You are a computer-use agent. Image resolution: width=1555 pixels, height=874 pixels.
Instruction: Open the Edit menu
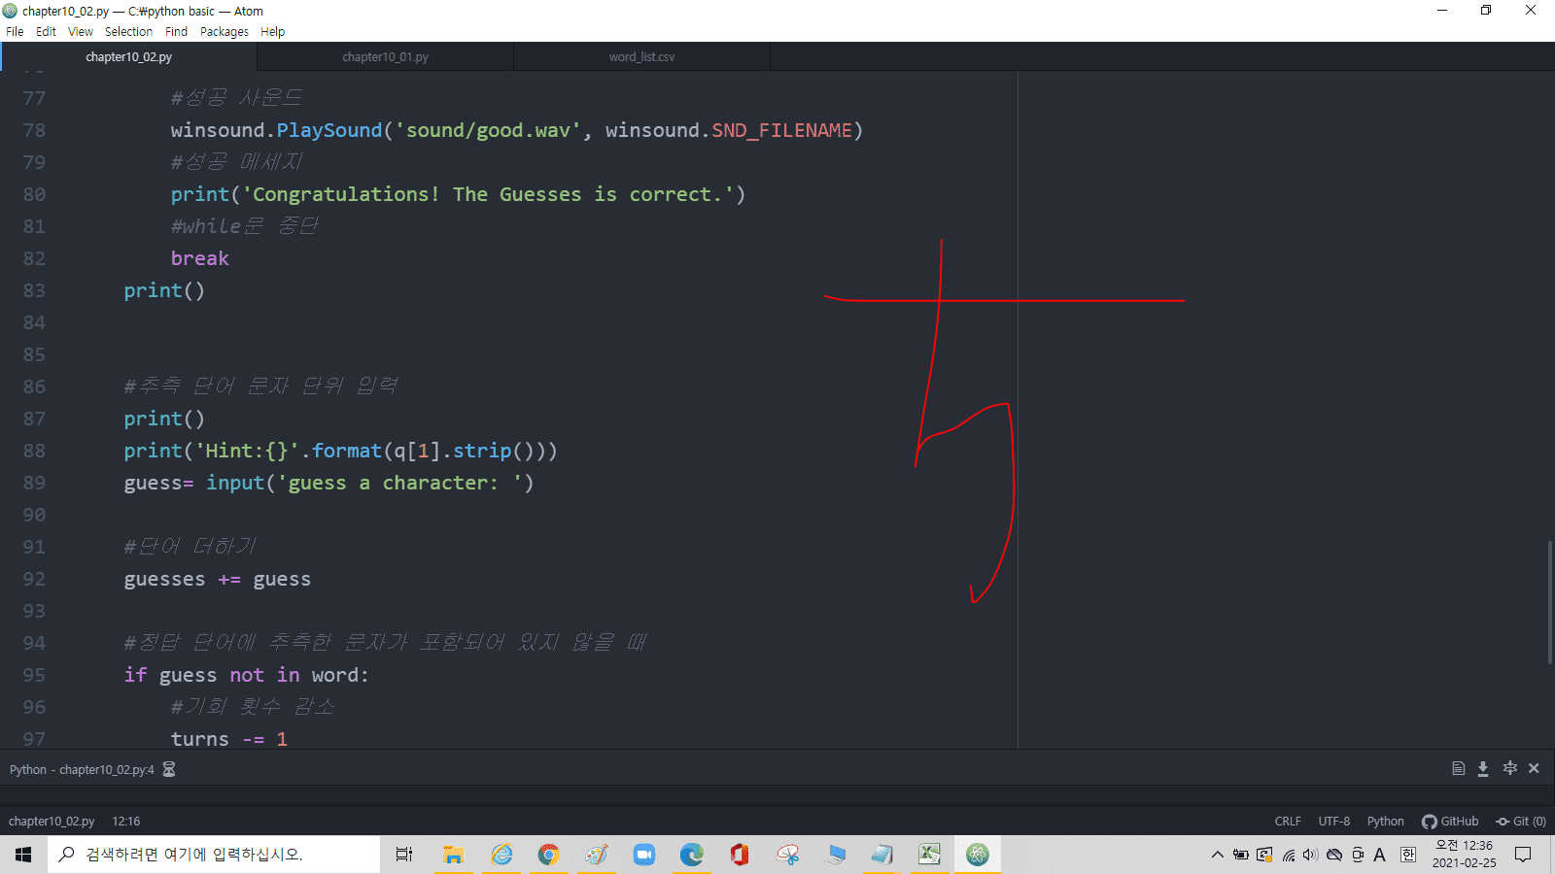tap(46, 32)
